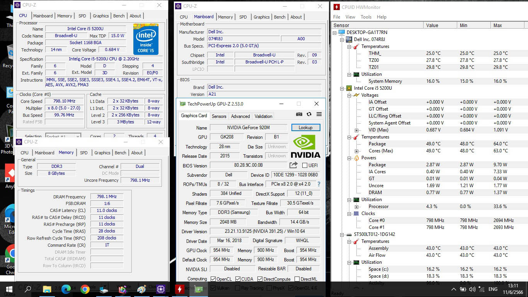The image size is (528, 297).
Task: Switch to the Advanced tab in GPU-Z
Action: (x=240, y=116)
